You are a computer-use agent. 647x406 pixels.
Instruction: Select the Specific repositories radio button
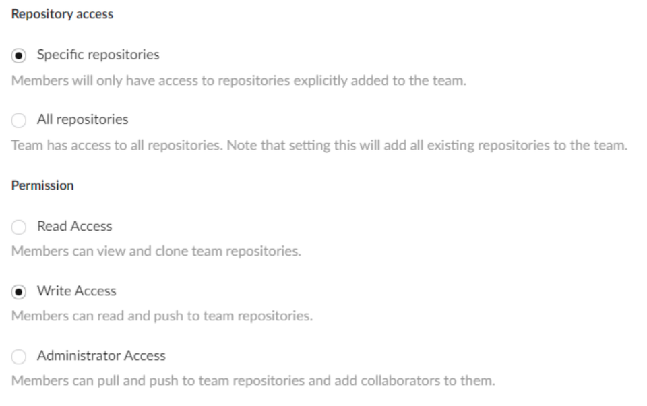point(19,55)
